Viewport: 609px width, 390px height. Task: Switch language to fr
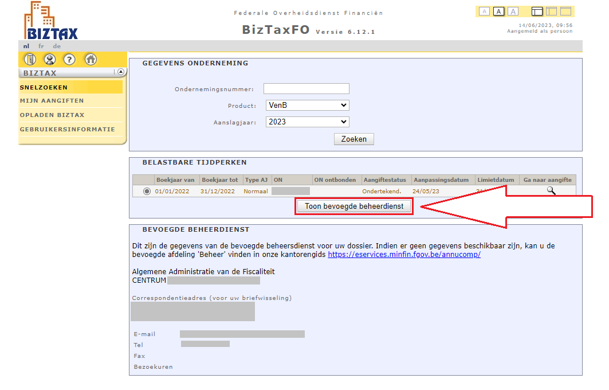(41, 46)
